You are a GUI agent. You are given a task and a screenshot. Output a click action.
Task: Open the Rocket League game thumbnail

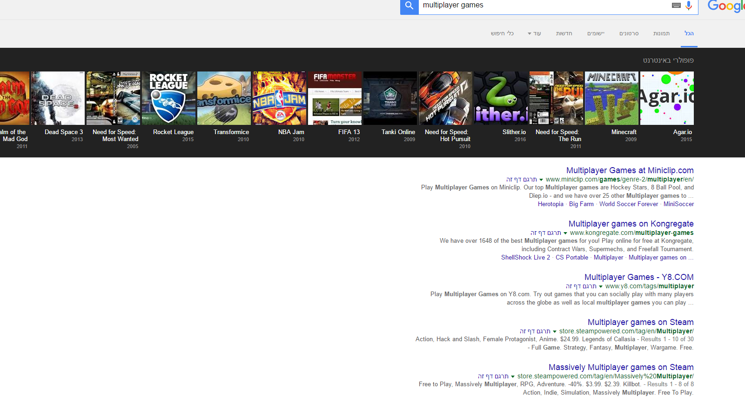[x=168, y=98]
